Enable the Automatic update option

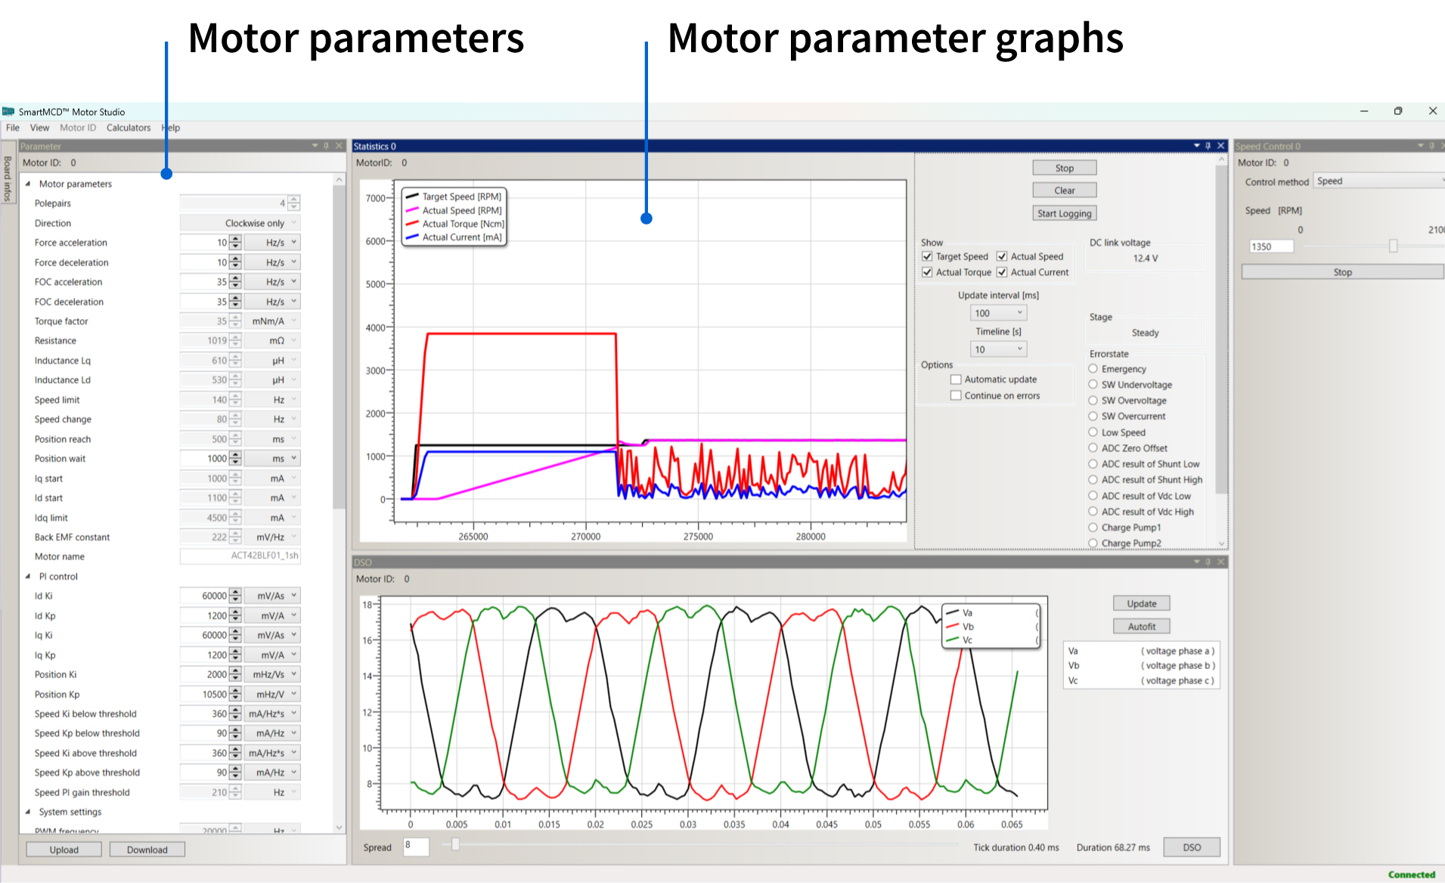(956, 379)
